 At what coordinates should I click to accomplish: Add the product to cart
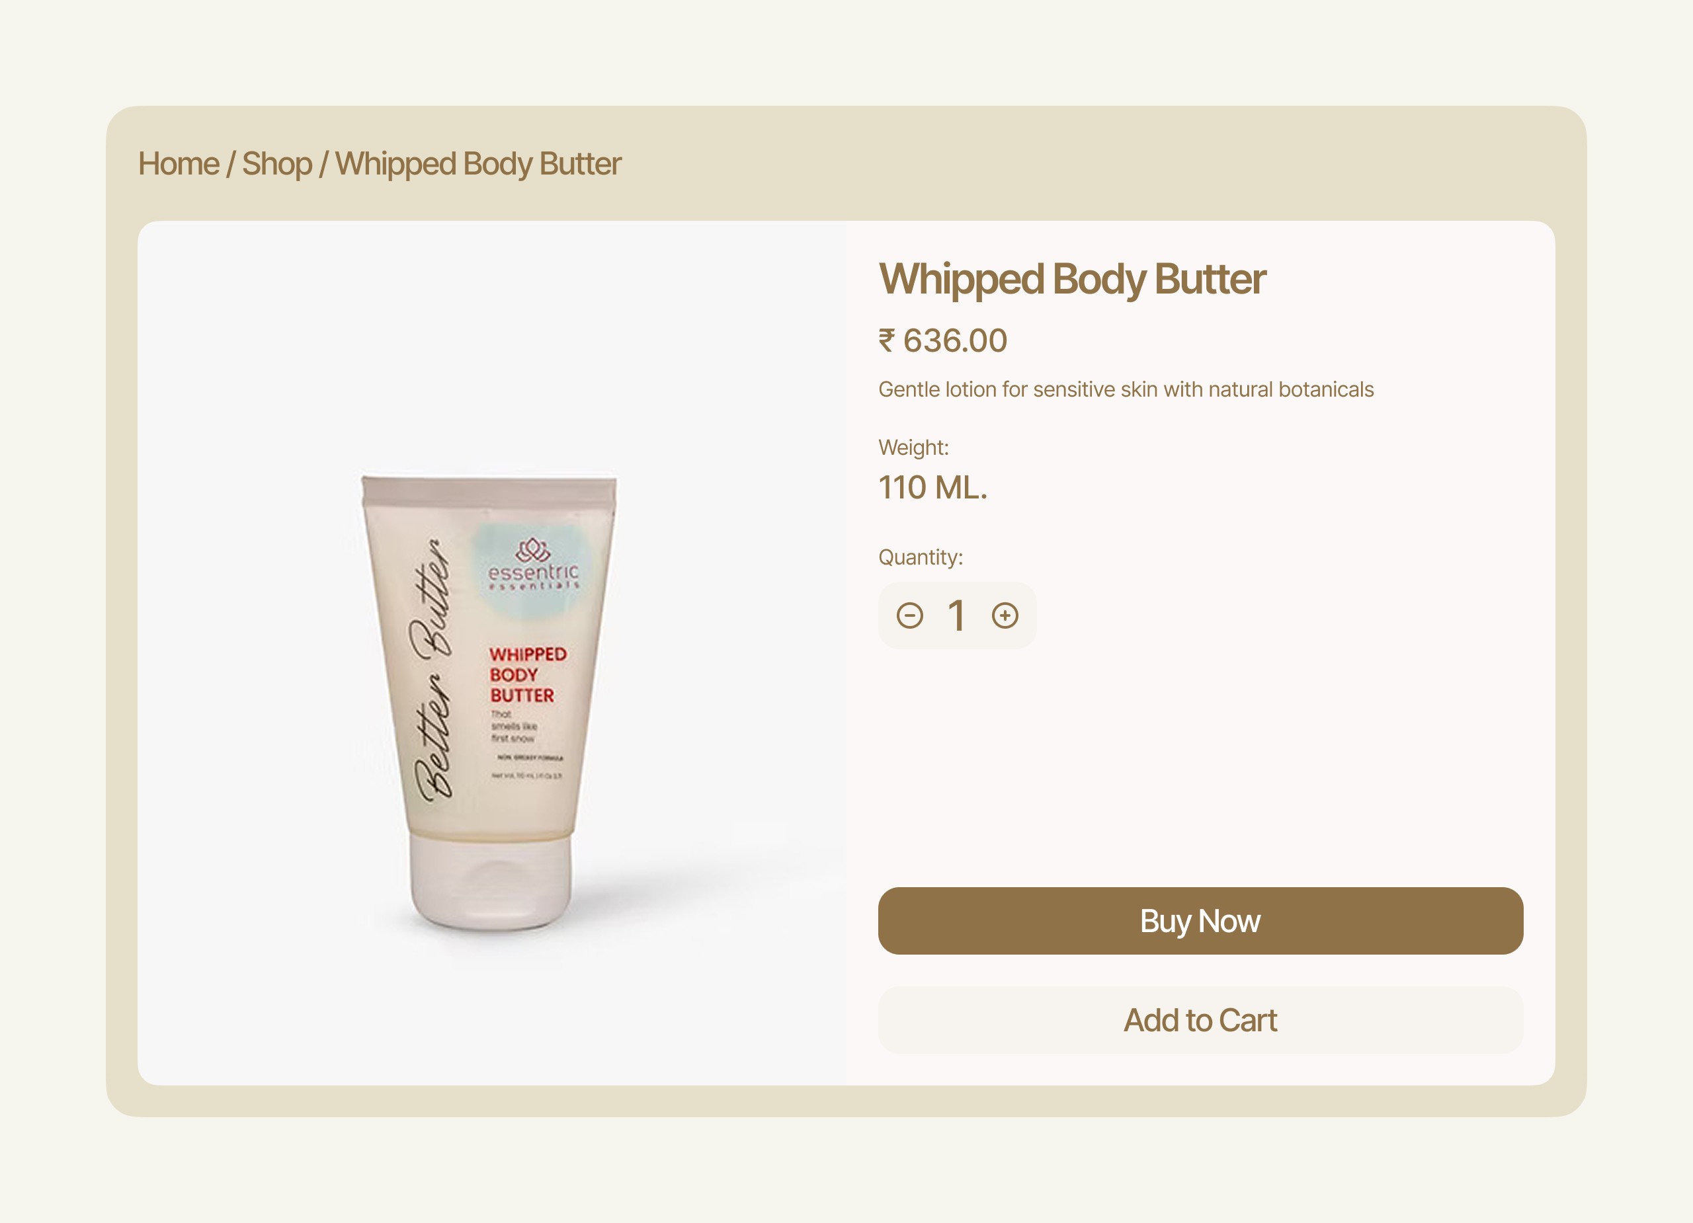pos(1200,1020)
